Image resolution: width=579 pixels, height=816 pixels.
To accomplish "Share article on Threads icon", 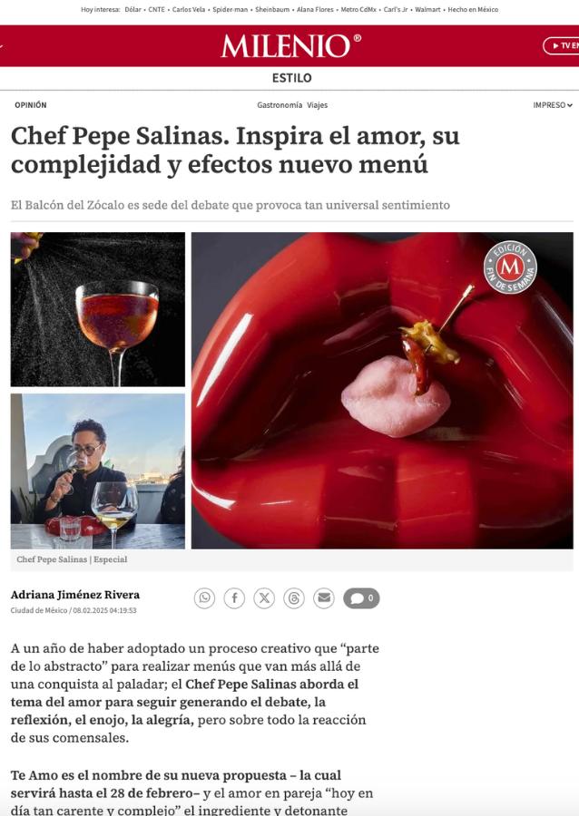I will [294, 598].
